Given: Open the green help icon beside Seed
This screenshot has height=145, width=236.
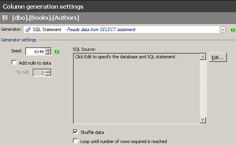Looking at the screenshot, I should click(57, 51).
